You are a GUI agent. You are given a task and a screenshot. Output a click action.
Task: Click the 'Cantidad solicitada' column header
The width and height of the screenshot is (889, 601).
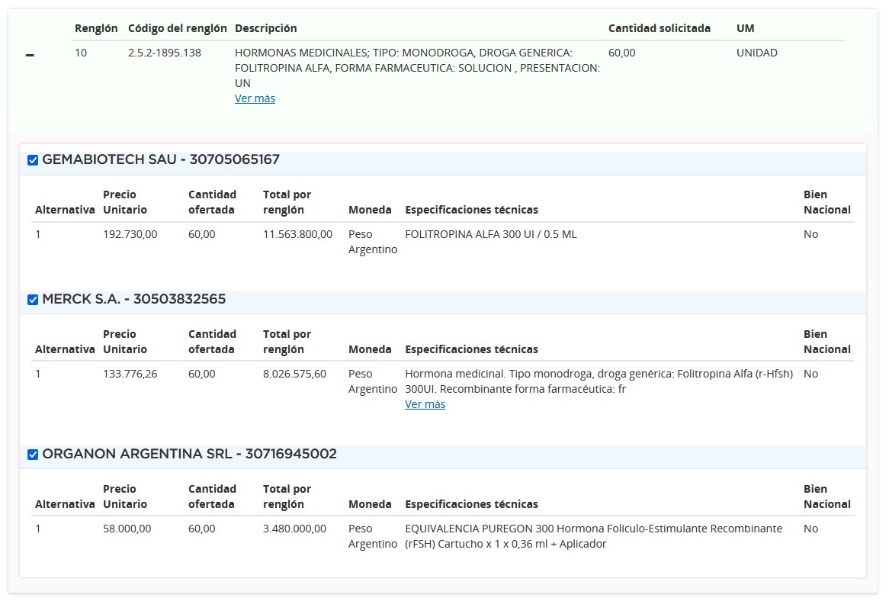coord(659,28)
